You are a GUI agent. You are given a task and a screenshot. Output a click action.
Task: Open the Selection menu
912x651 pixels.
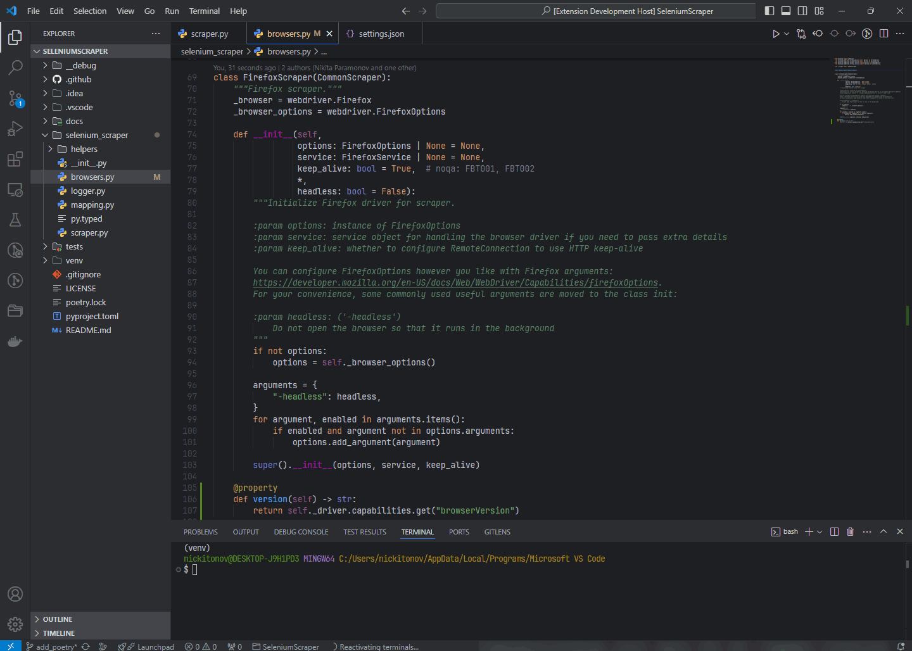[90, 11]
